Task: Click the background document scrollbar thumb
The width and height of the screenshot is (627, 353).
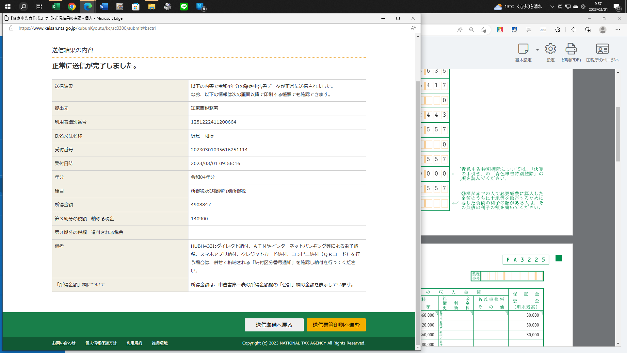Action: pyautogui.click(x=618, y=134)
